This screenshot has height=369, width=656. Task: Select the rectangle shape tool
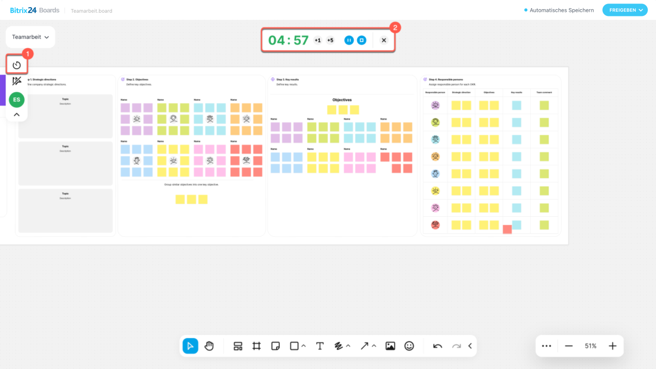point(294,346)
